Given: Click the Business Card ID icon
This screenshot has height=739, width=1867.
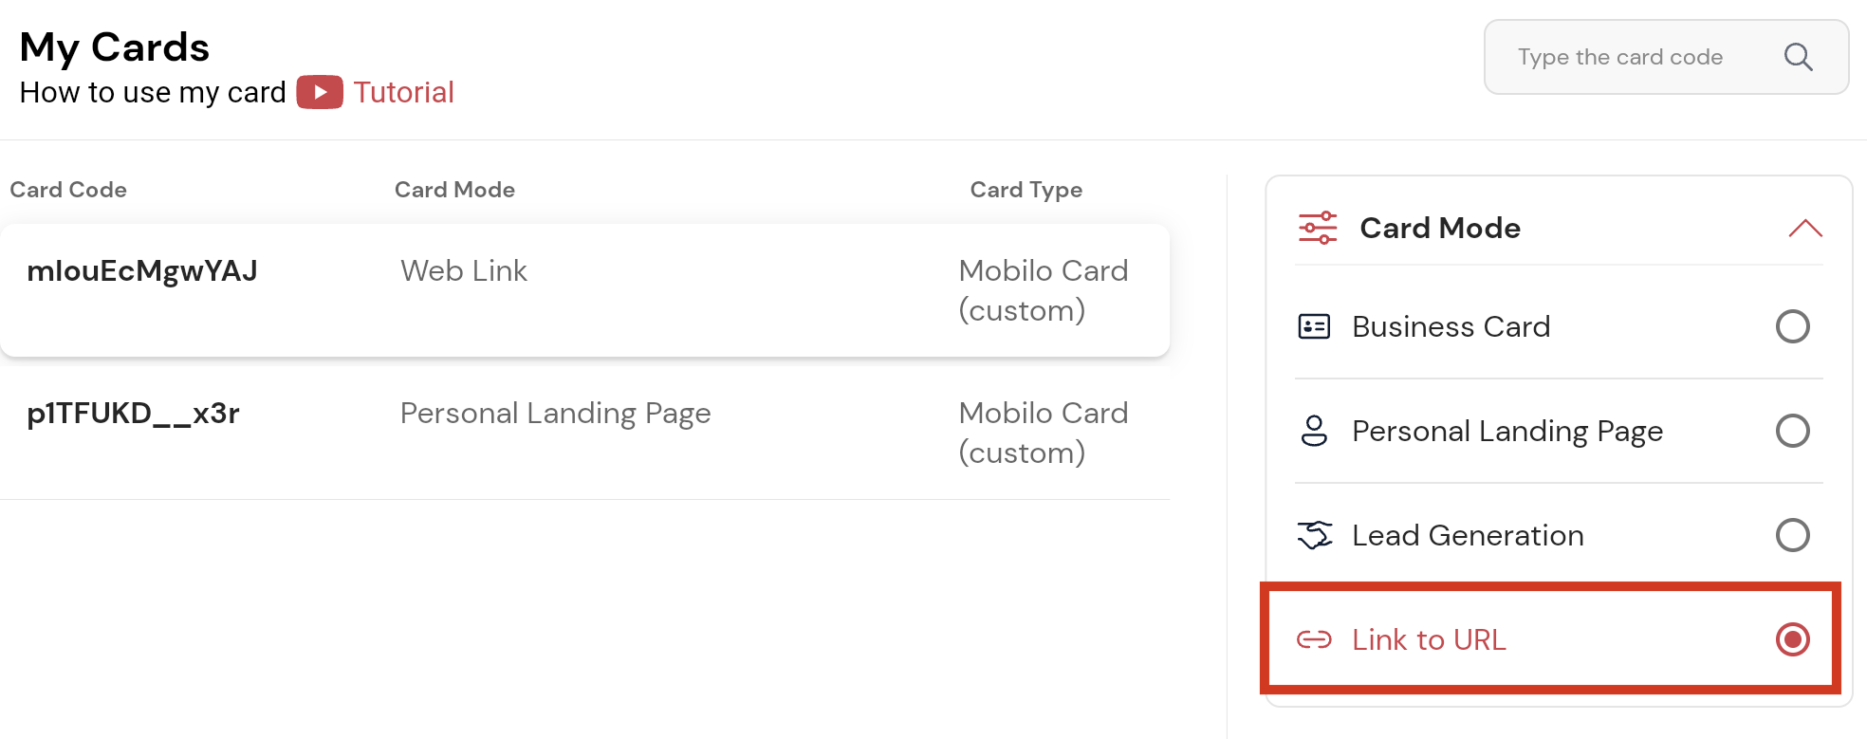Looking at the screenshot, I should (x=1314, y=326).
